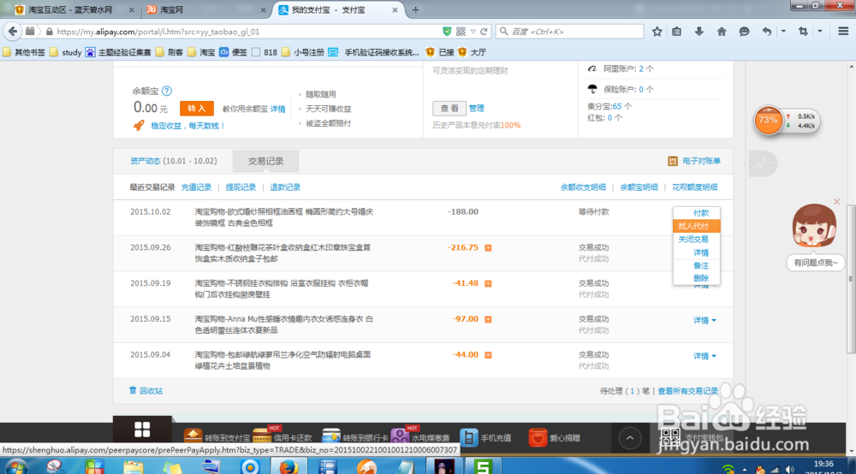Open 查看所有交易记录 link
856x474 pixels.
[688, 391]
